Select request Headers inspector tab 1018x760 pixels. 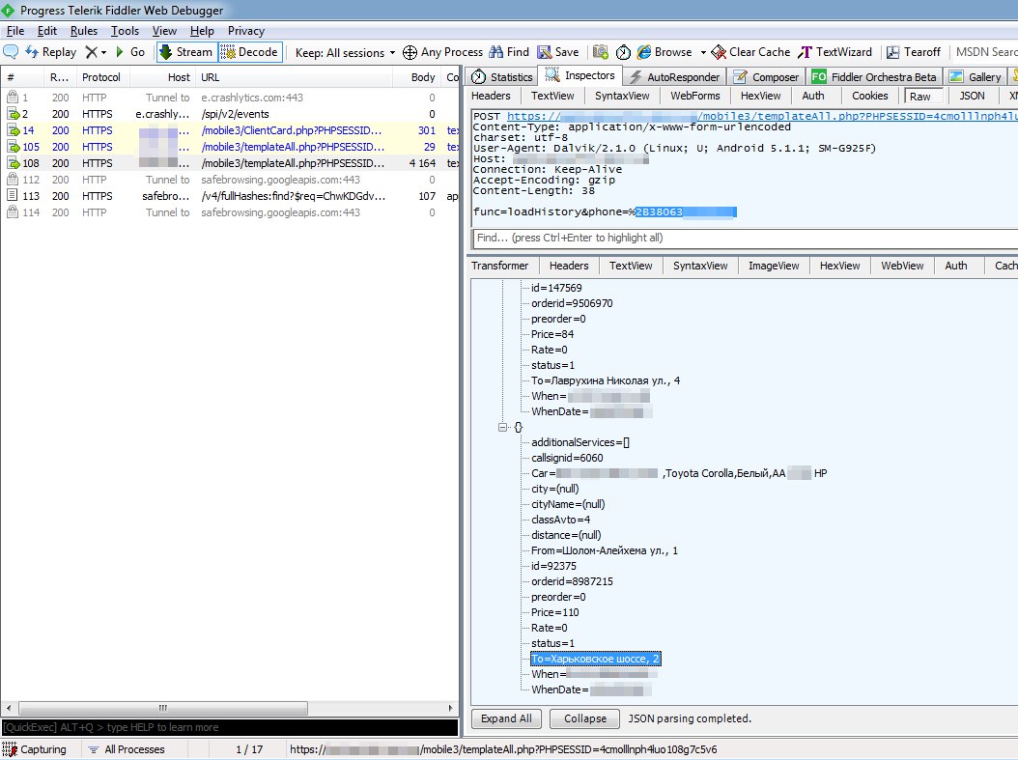(x=491, y=96)
